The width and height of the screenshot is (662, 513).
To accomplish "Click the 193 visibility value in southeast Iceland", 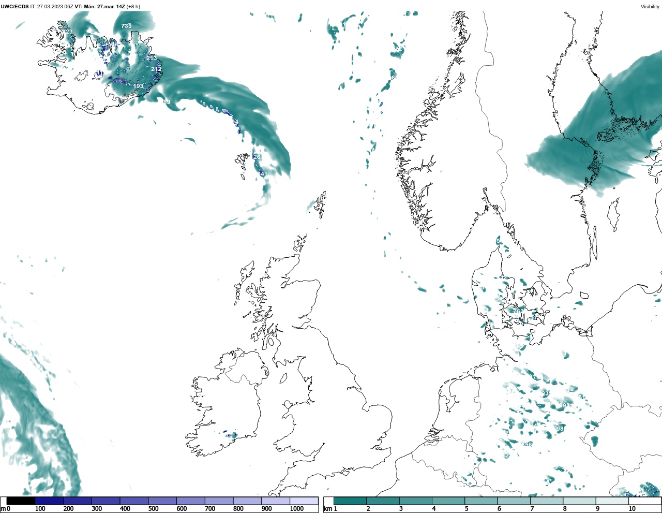I will pos(139,86).
